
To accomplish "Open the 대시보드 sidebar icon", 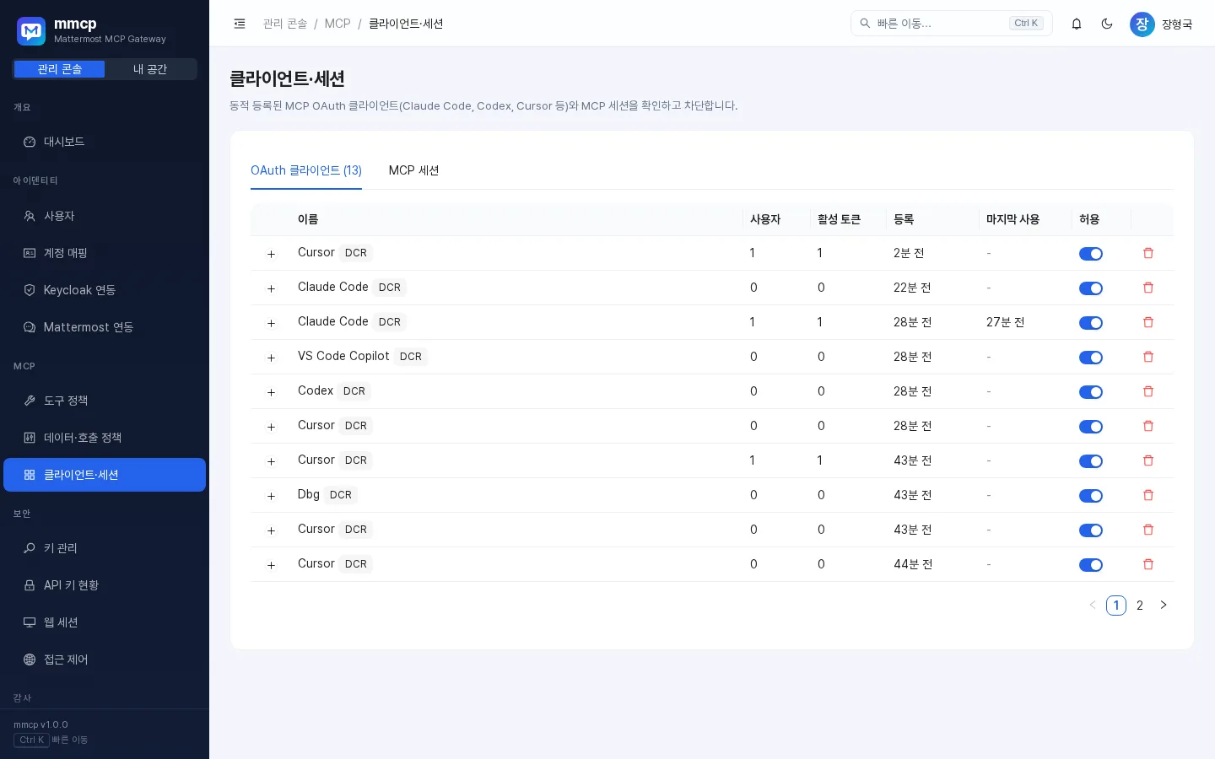I will pos(30,142).
